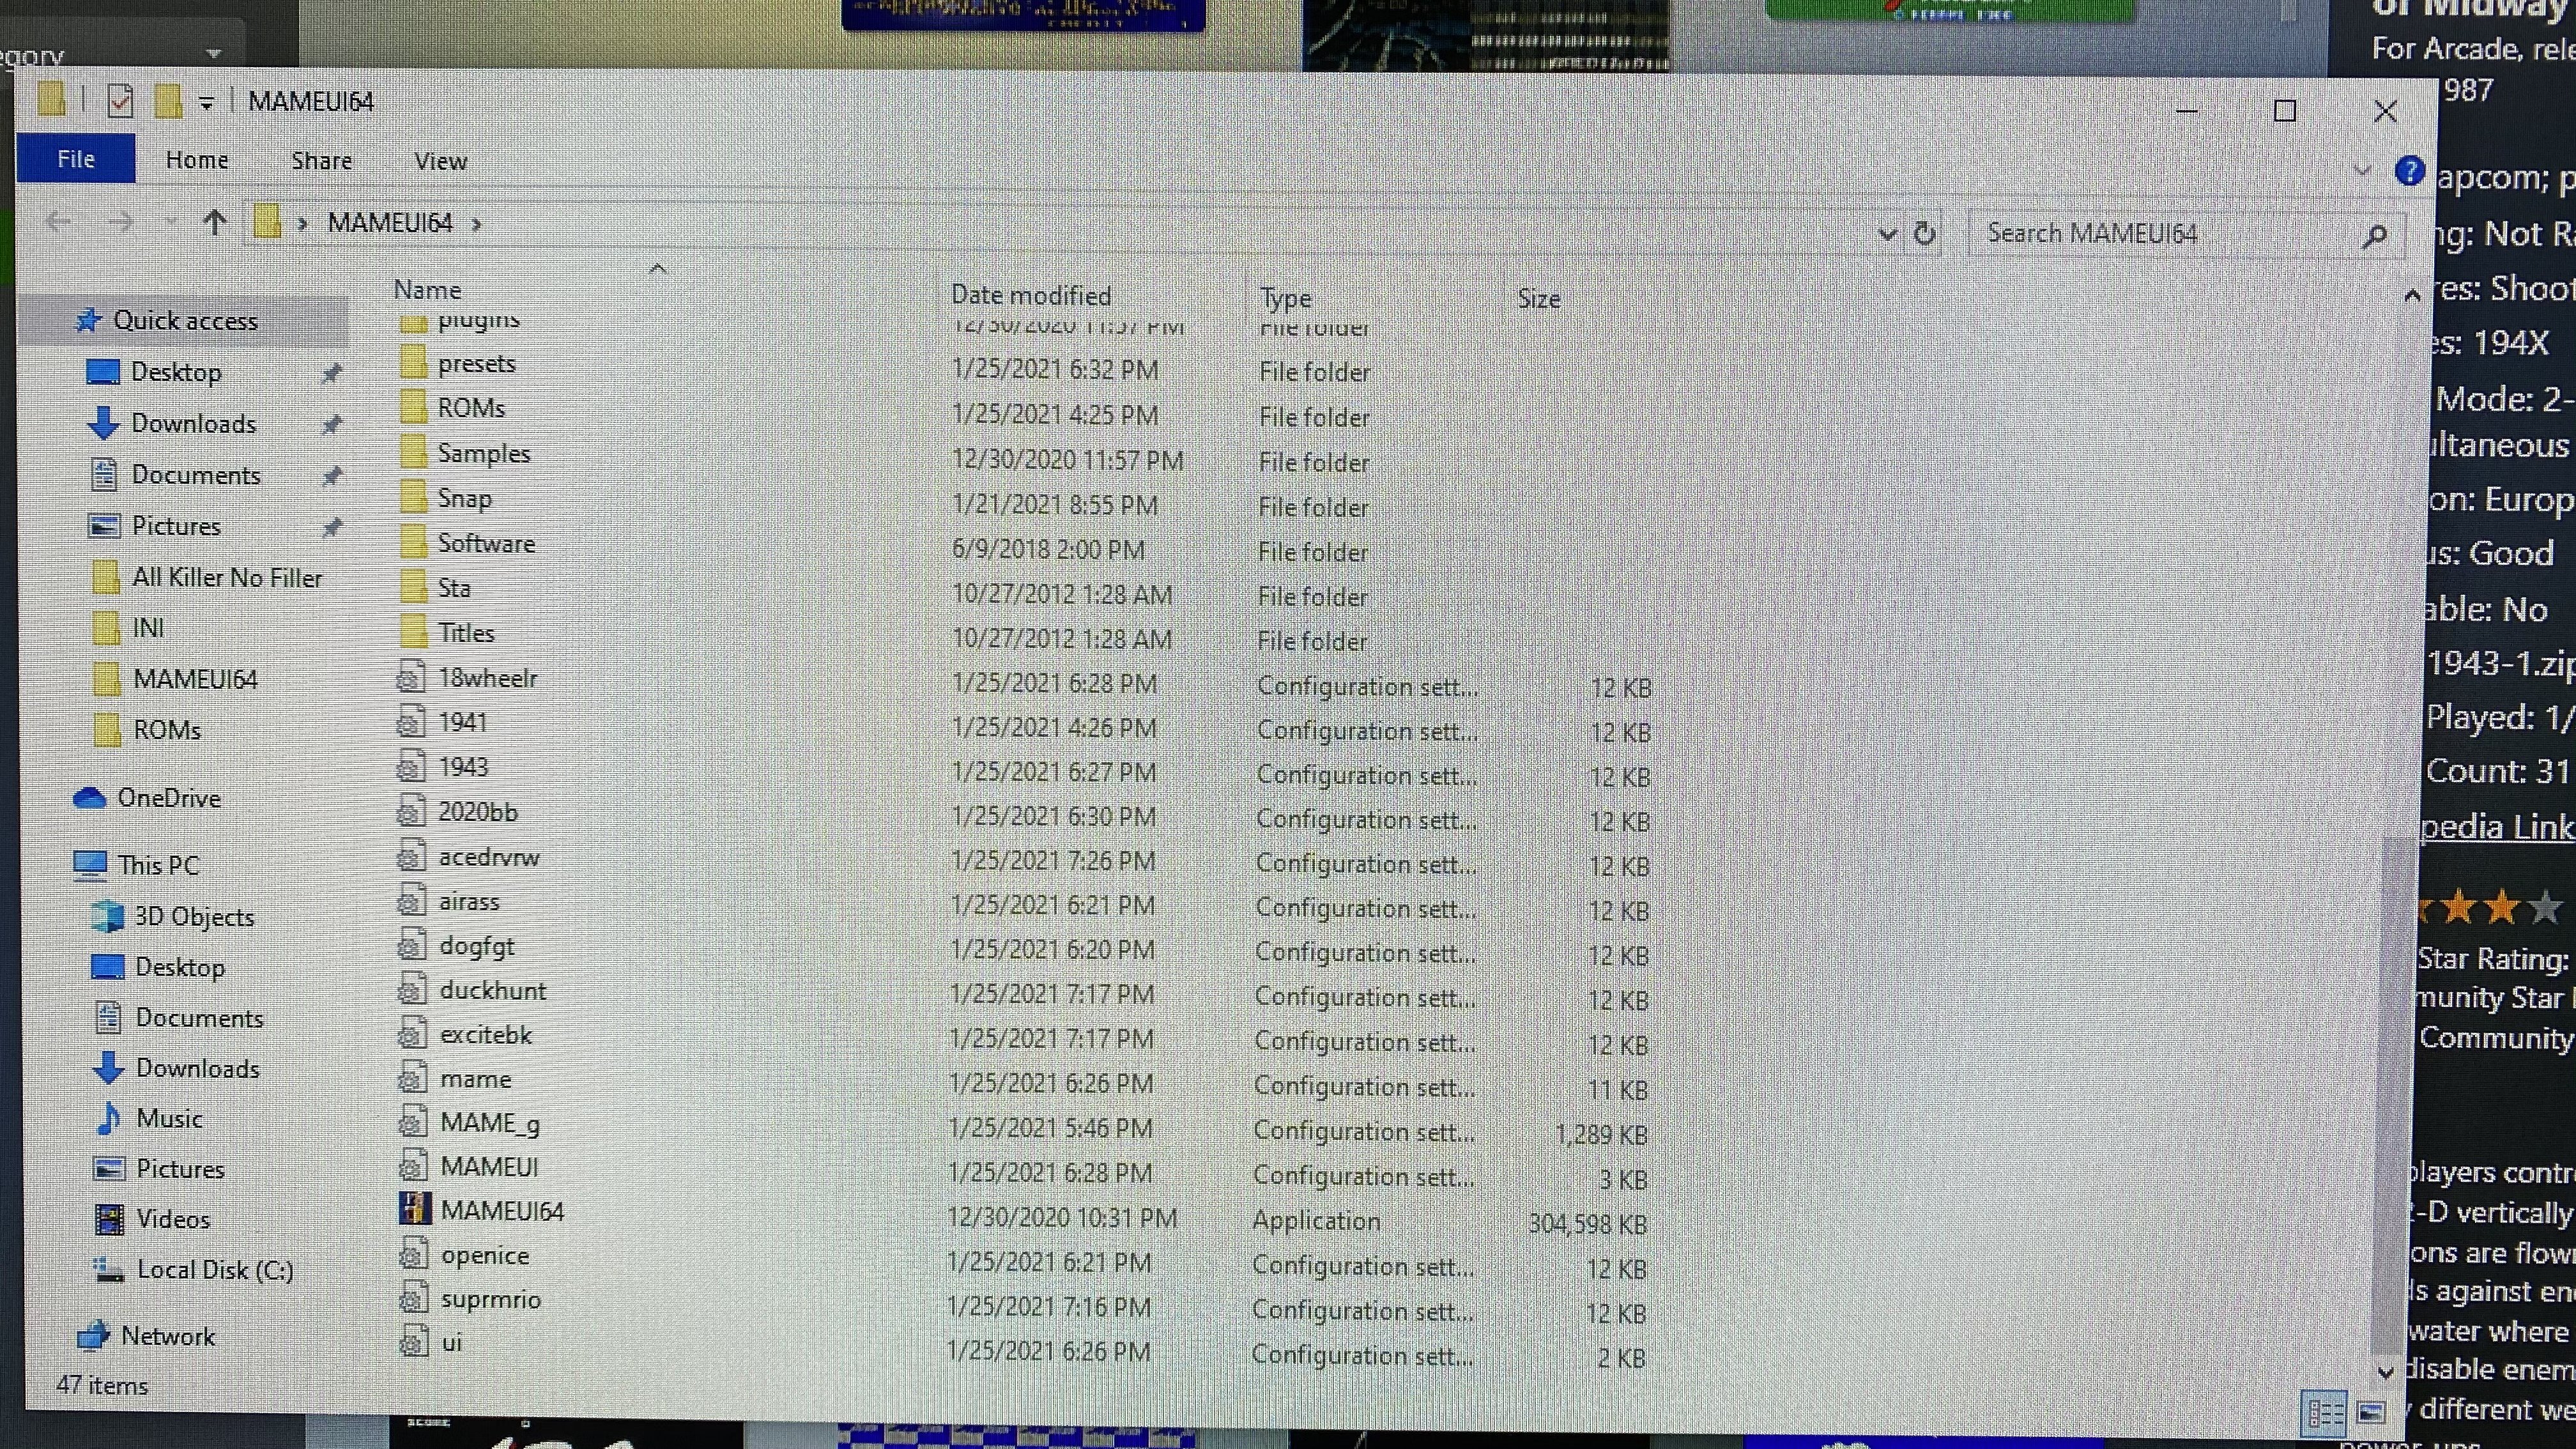This screenshot has width=2576, height=1449.
Task: Expand the chevron after MAMEUI64 breadcrumb
Action: [x=477, y=224]
